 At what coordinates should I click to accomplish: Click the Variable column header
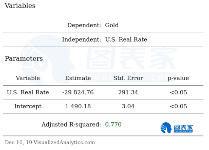pyautogui.click(x=28, y=78)
